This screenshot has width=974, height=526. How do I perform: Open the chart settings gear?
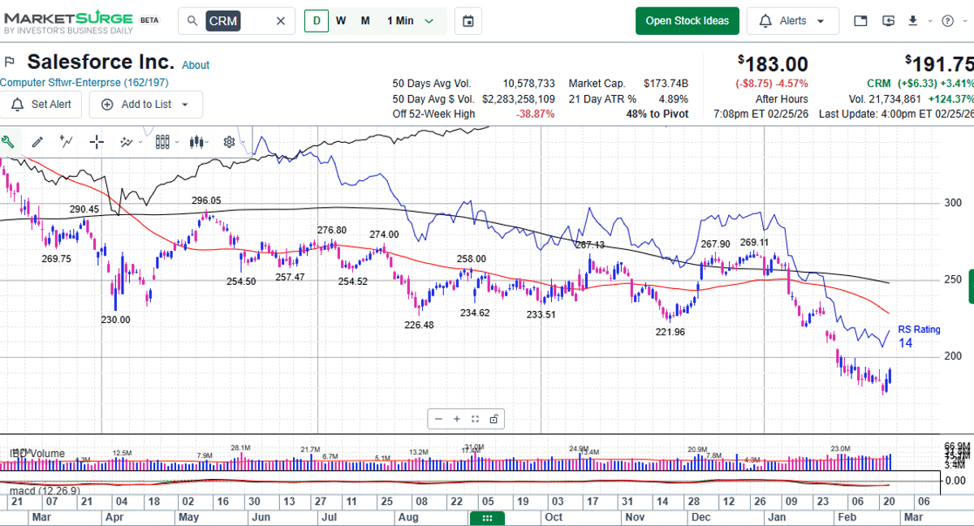point(228,141)
